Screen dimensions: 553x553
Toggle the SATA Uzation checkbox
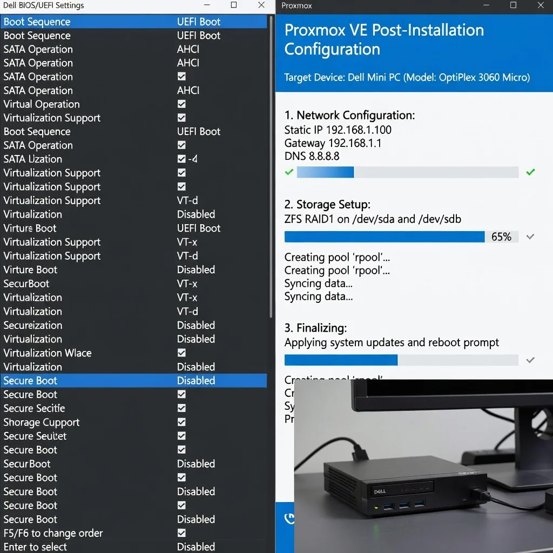pyautogui.click(x=181, y=159)
